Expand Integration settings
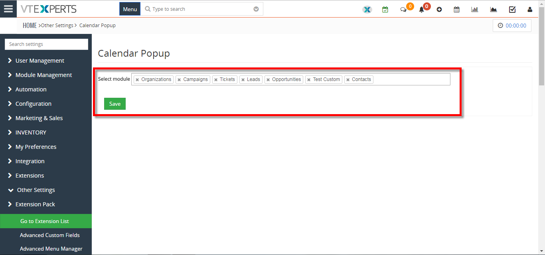The height and width of the screenshot is (255, 545). [46, 161]
